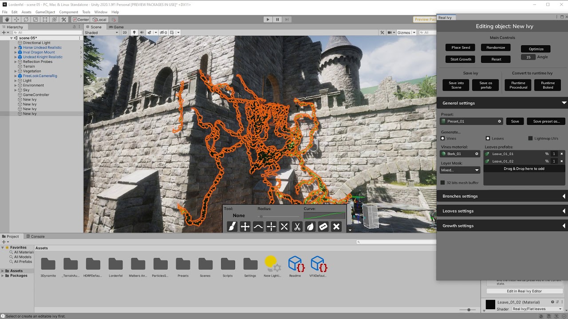Select the combined Transform tool

click(x=54, y=19)
